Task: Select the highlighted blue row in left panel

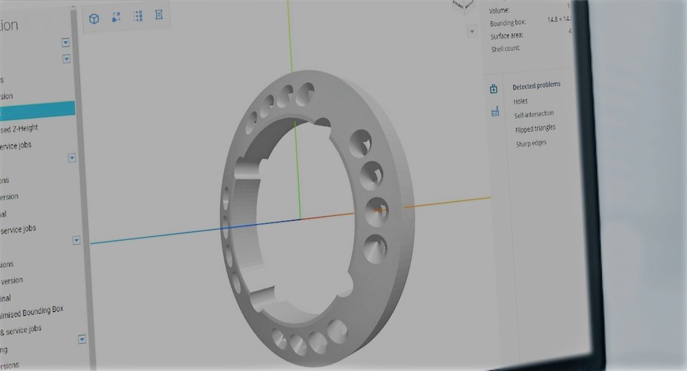Action: (x=37, y=109)
